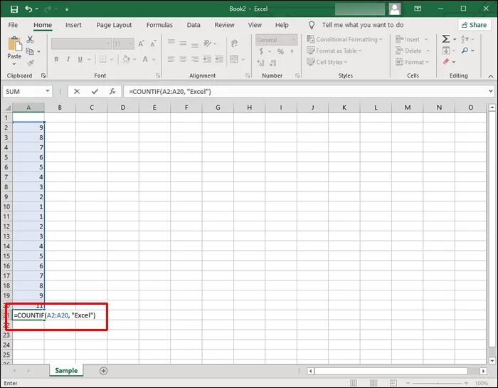Open the Fill Color bucket picker
The image size is (498, 388).
coord(126,59)
